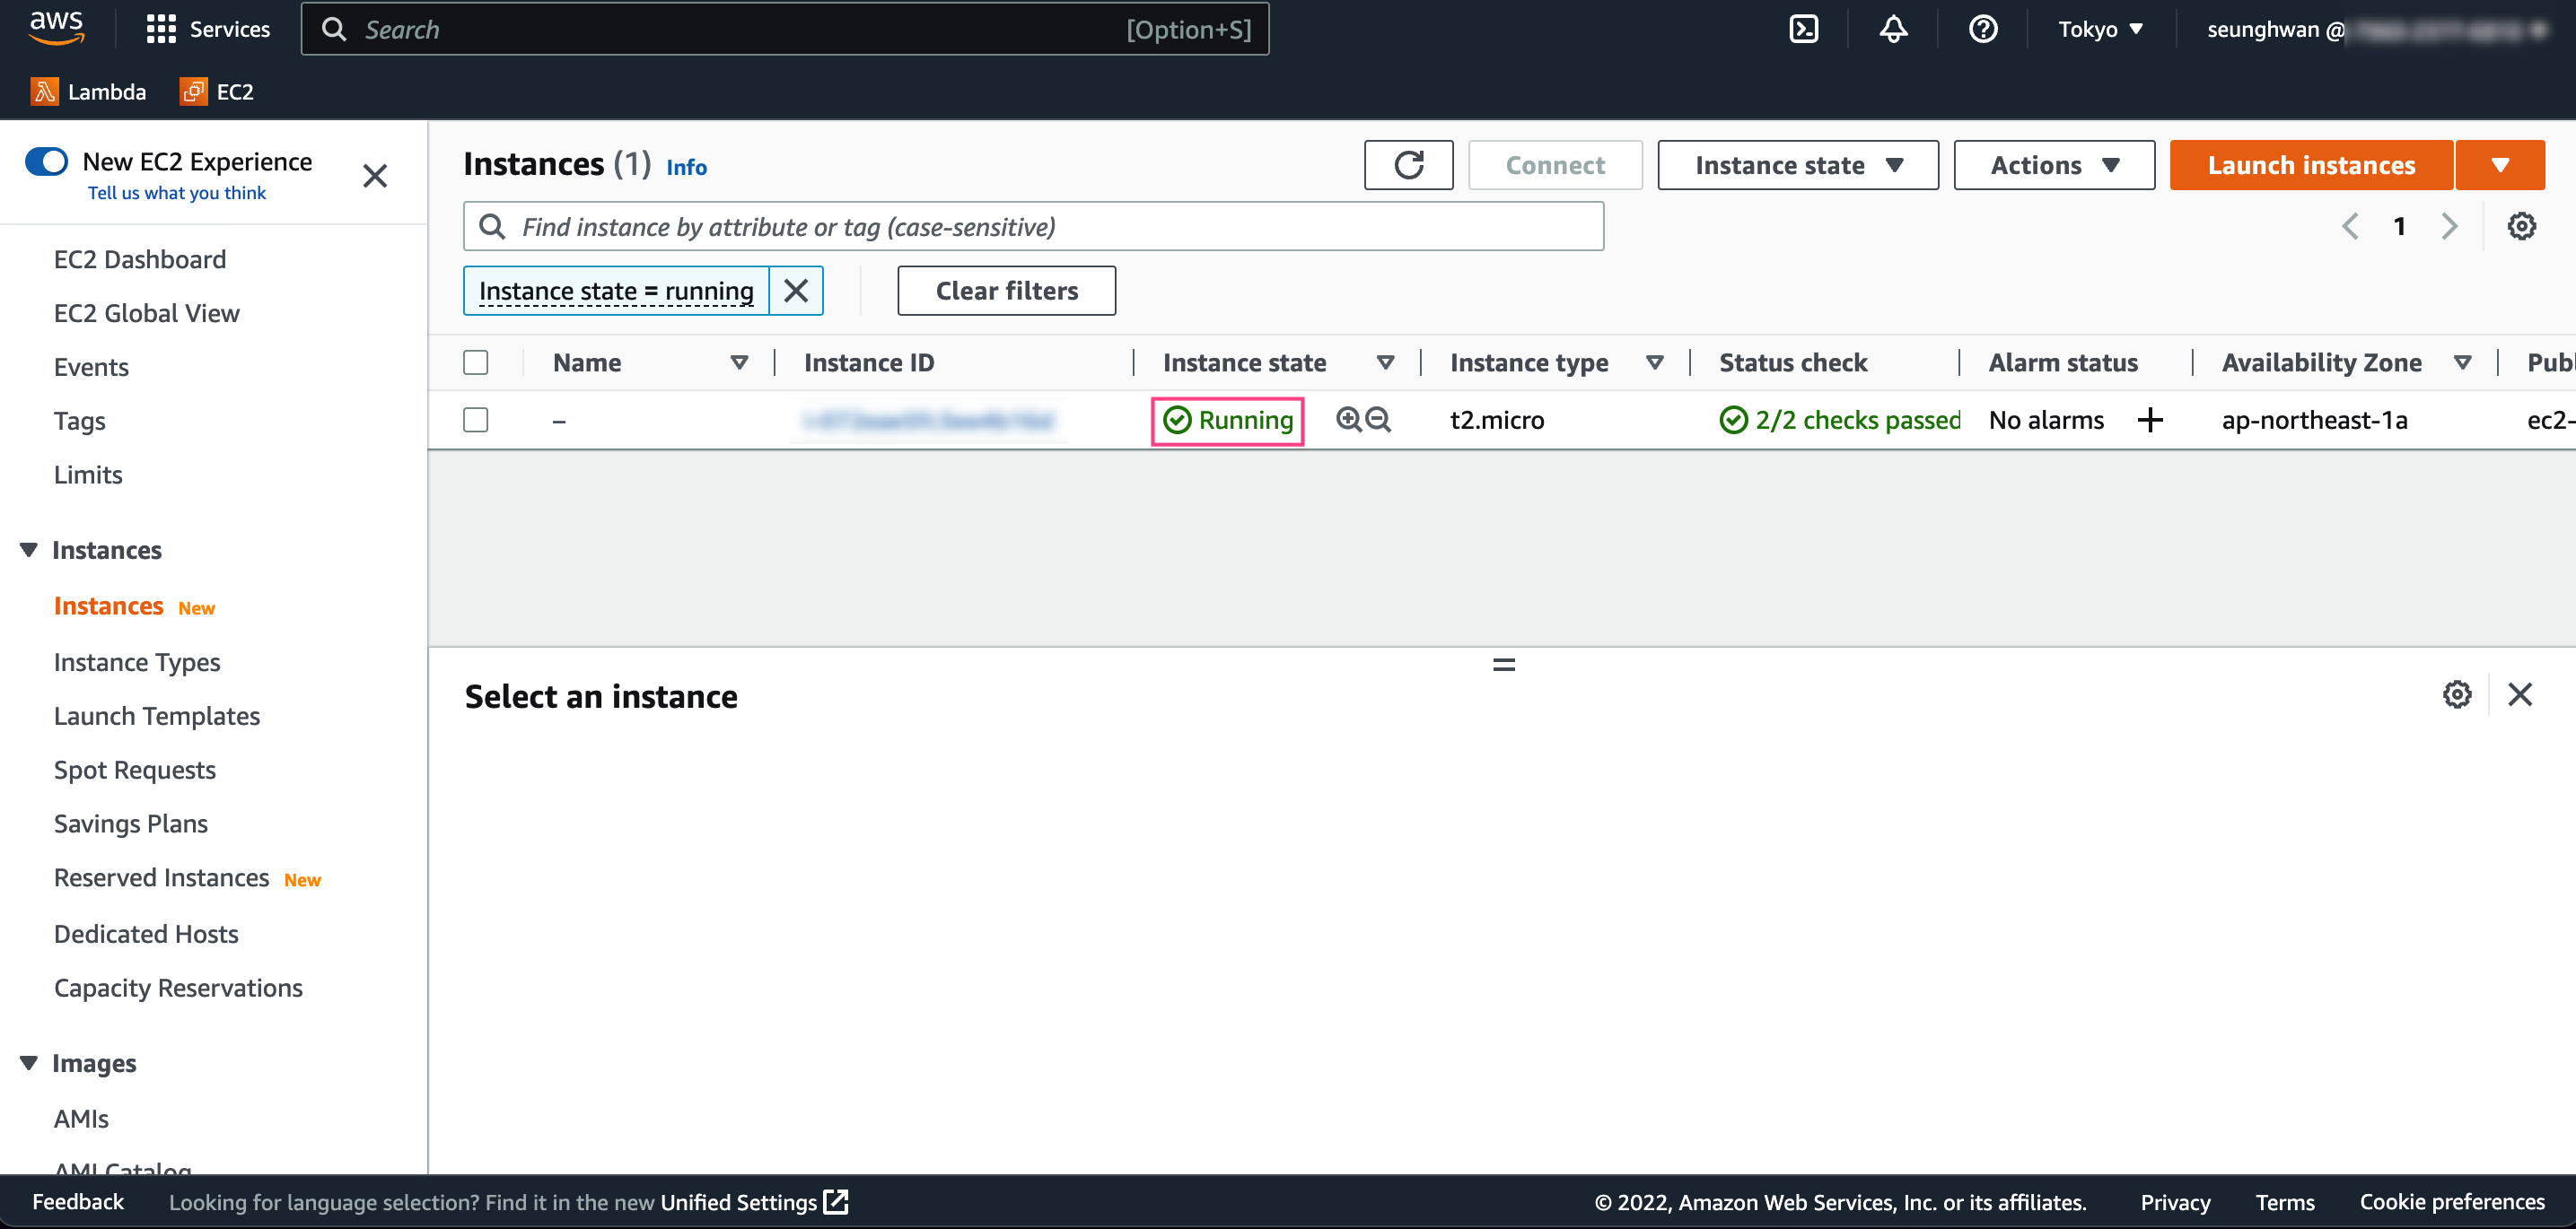This screenshot has width=2576, height=1229.
Task: Click the refresh instances button
Action: tap(1407, 165)
